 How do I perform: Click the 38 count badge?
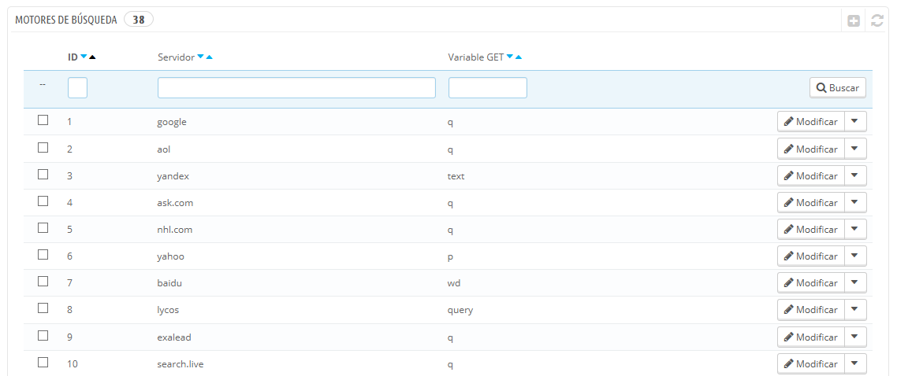139,20
